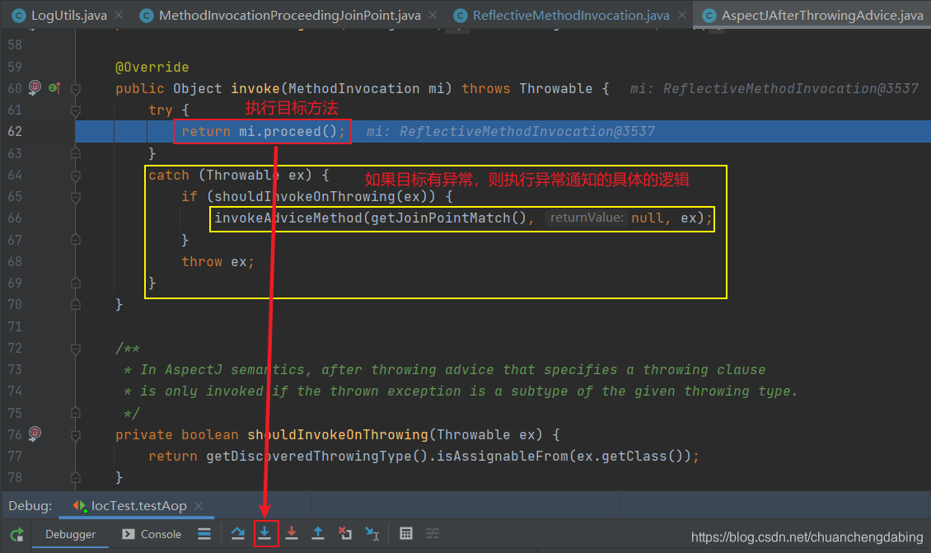Click the IocTest.testAop run configuration icon
This screenshot has height=553, width=931.
(x=80, y=506)
